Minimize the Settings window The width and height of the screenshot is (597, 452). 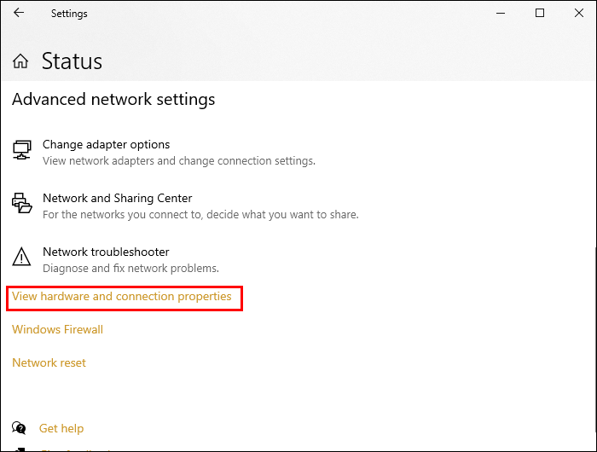pos(501,14)
